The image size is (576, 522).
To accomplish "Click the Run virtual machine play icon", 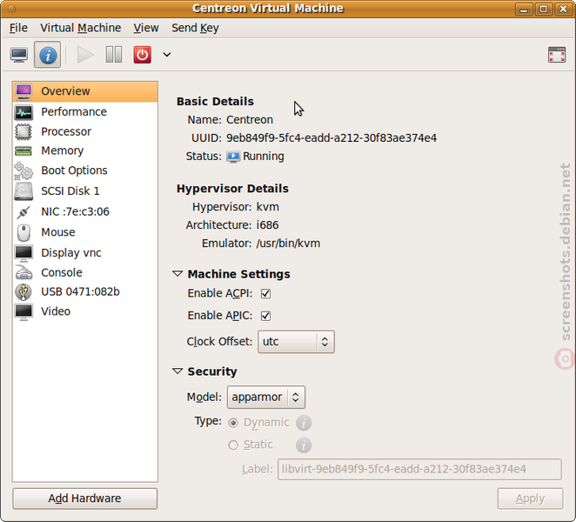I will tap(85, 55).
